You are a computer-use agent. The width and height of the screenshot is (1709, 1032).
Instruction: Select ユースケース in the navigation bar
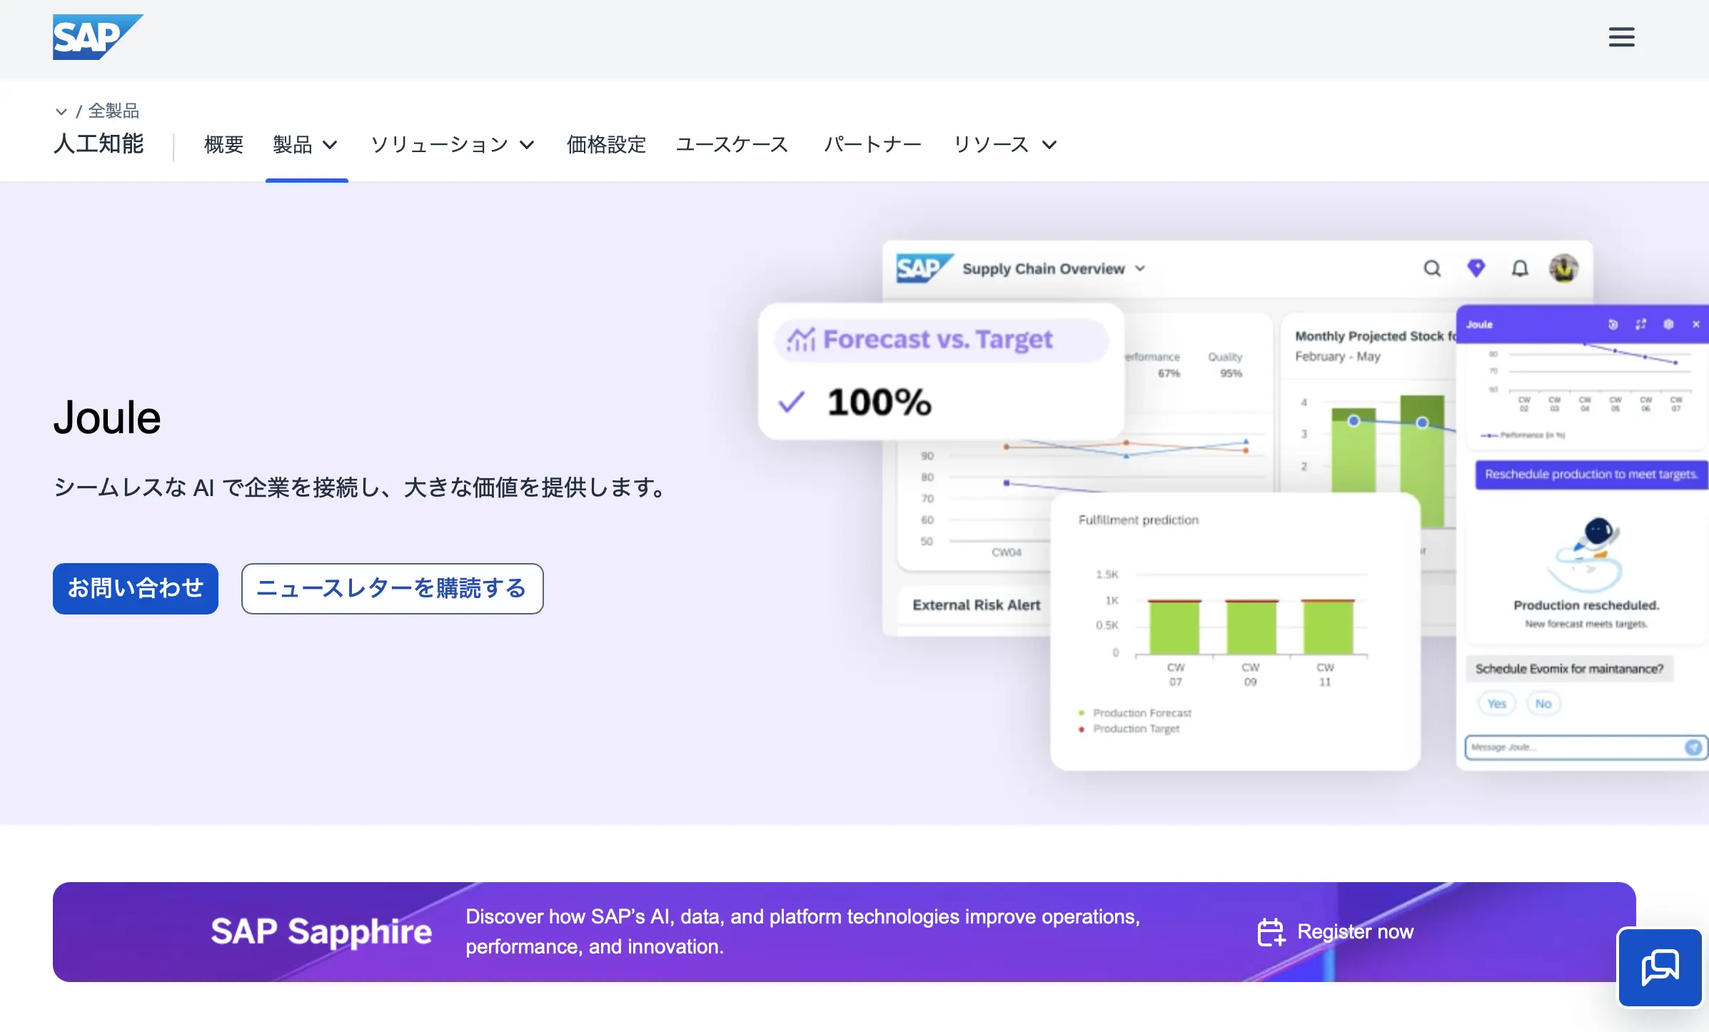(732, 145)
